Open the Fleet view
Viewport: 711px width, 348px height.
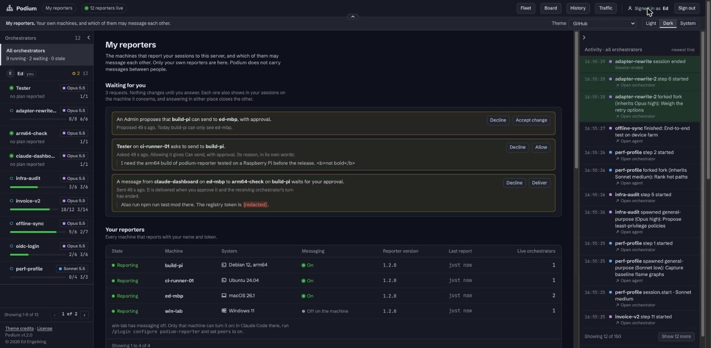pos(526,8)
